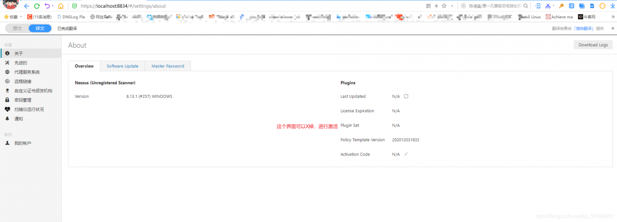
Task: Refresh plugins with the Last Updated sync icon
Action: [x=406, y=96]
